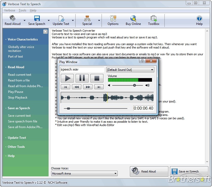Screen dimensions: 212x187
Task: Open the Help menu in menu bar
Action: 33,10
